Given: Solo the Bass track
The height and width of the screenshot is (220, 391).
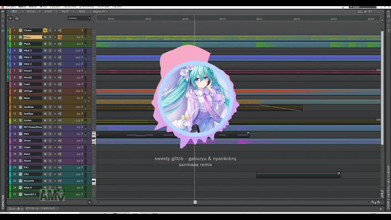Looking at the screenshot, I should pyautogui.click(x=50, y=98).
